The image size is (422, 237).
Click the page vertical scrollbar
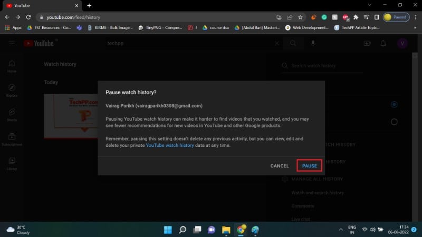coord(415,137)
